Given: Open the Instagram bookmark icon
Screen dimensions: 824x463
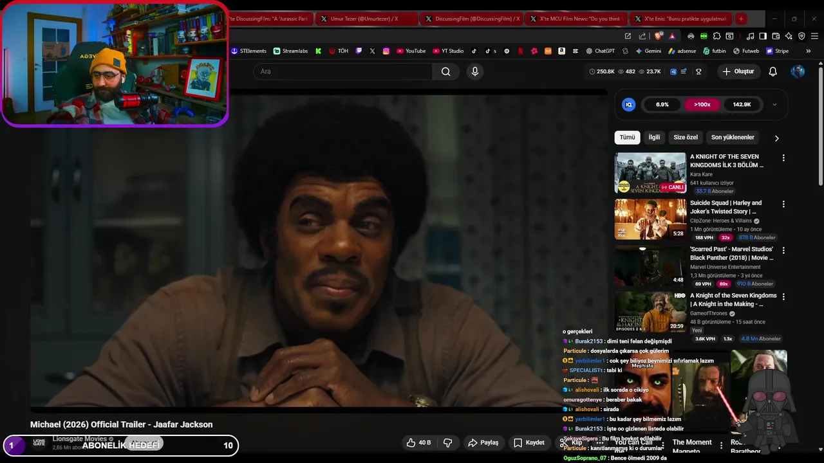Looking at the screenshot, I should 386,51.
